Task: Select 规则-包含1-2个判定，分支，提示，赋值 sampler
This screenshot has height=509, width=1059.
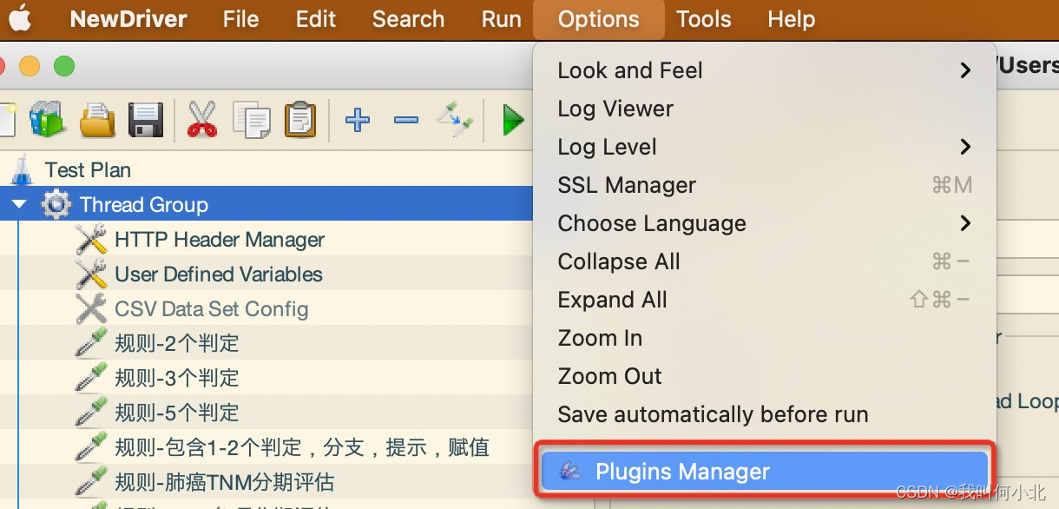Action: 302,447
